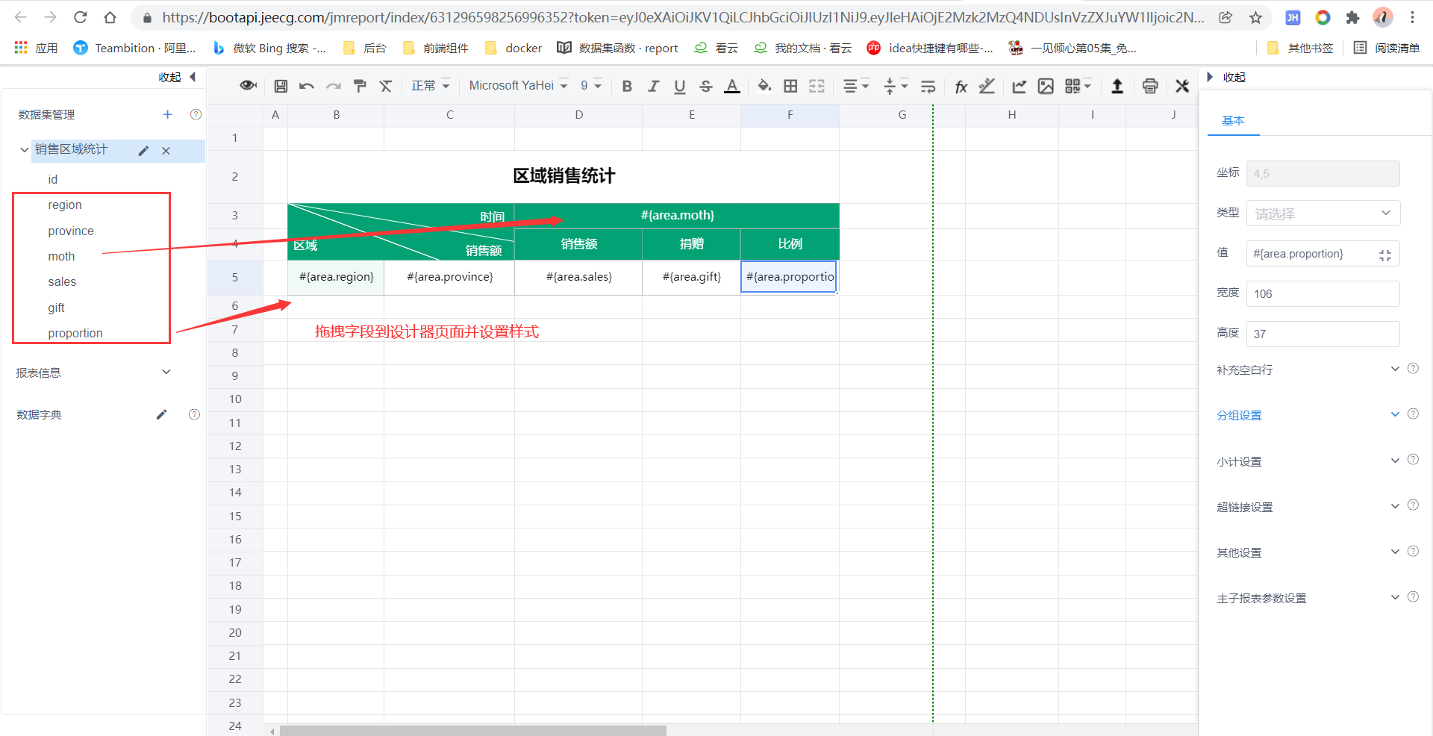Select the sales field

(x=62, y=281)
